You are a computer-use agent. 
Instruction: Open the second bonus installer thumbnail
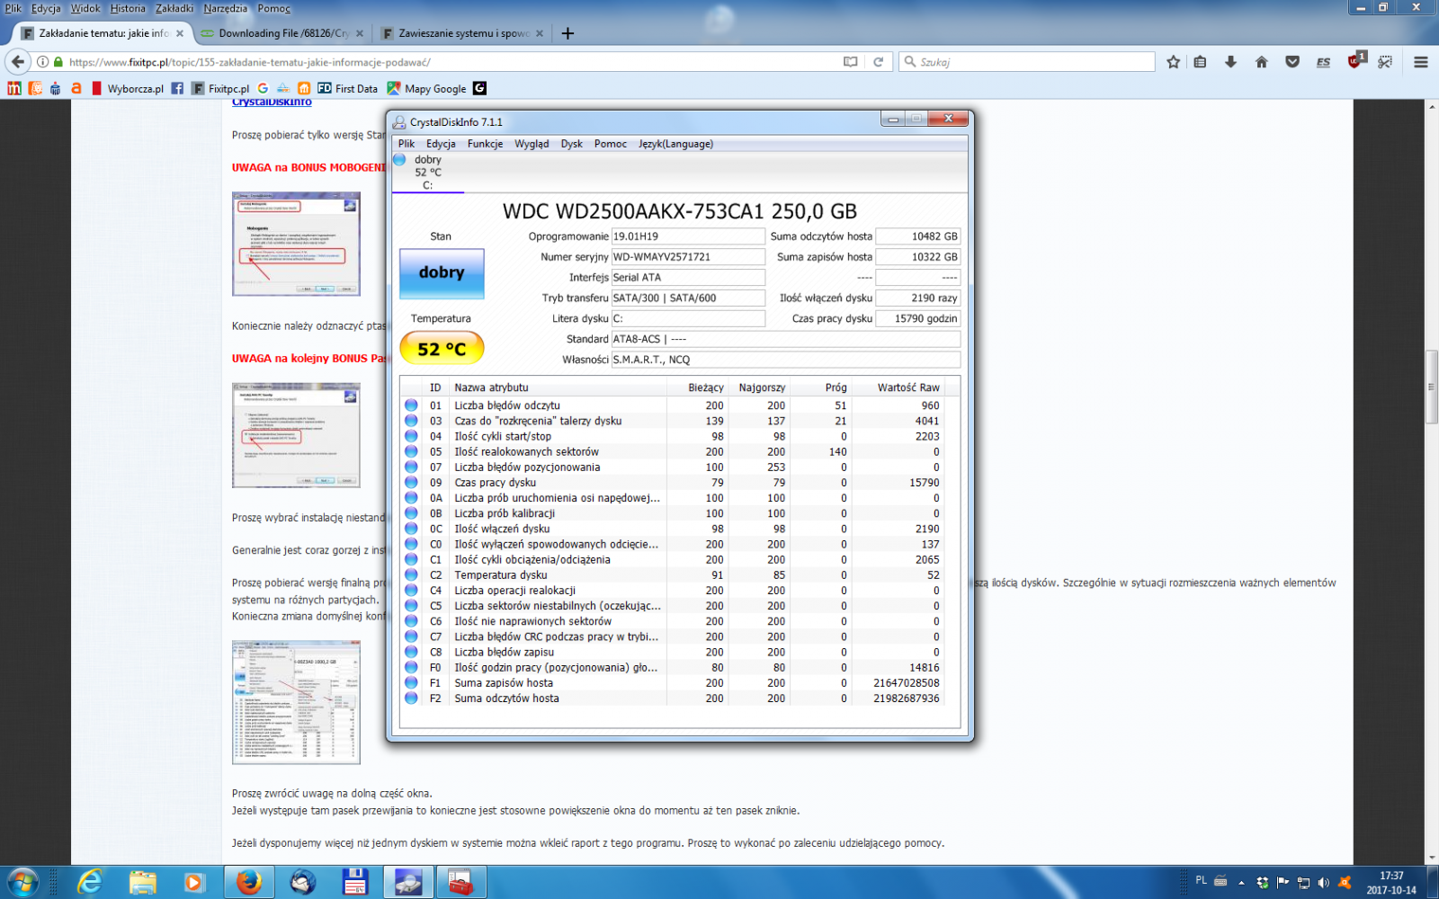click(296, 435)
